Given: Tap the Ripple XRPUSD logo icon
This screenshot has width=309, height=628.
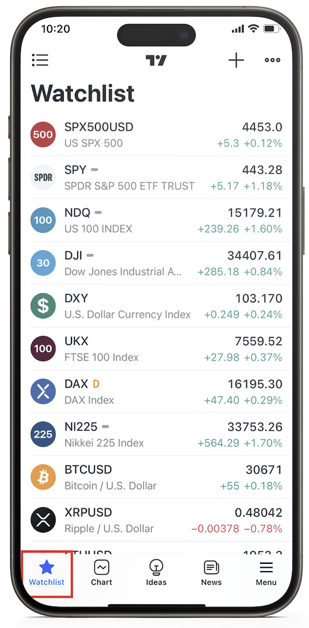Looking at the screenshot, I should point(43,520).
